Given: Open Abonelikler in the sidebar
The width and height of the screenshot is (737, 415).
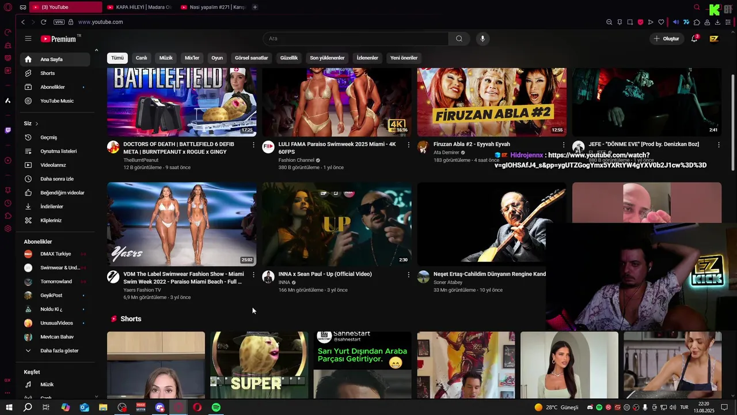Looking at the screenshot, I should [55, 87].
